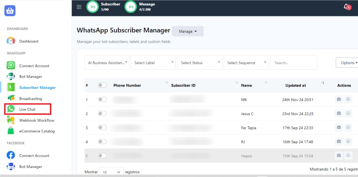Toggle the switch for row 1
This screenshot has width=358, height=177.
[x=102, y=100]
